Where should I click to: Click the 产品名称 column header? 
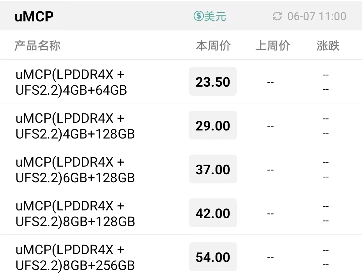[38, 45]
